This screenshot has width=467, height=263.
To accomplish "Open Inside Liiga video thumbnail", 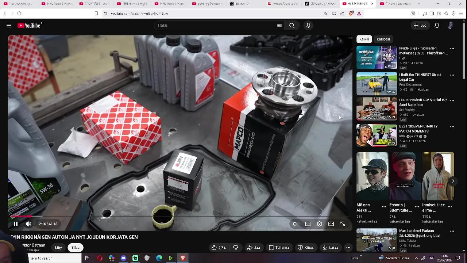I will 377,57.
